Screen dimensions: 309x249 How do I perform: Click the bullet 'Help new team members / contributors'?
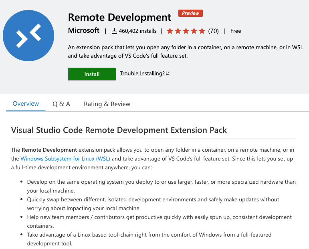pos(159,221)
